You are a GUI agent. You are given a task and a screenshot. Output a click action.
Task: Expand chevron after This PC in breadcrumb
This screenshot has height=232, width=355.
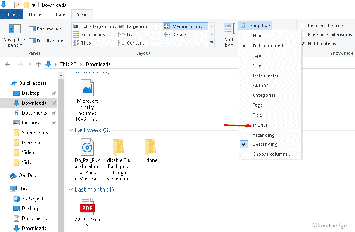point(81,65)
